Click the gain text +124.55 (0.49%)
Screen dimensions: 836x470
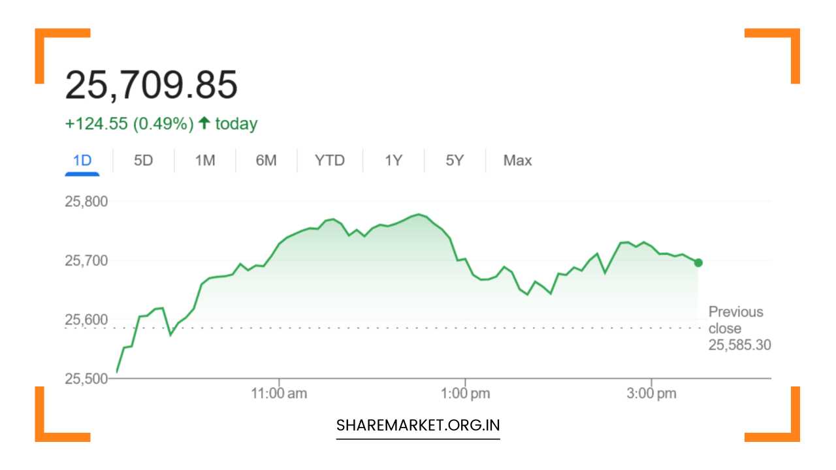click(x=129, y=123)
